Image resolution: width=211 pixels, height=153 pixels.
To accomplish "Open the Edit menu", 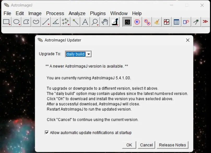I will [x=20, y=14].
